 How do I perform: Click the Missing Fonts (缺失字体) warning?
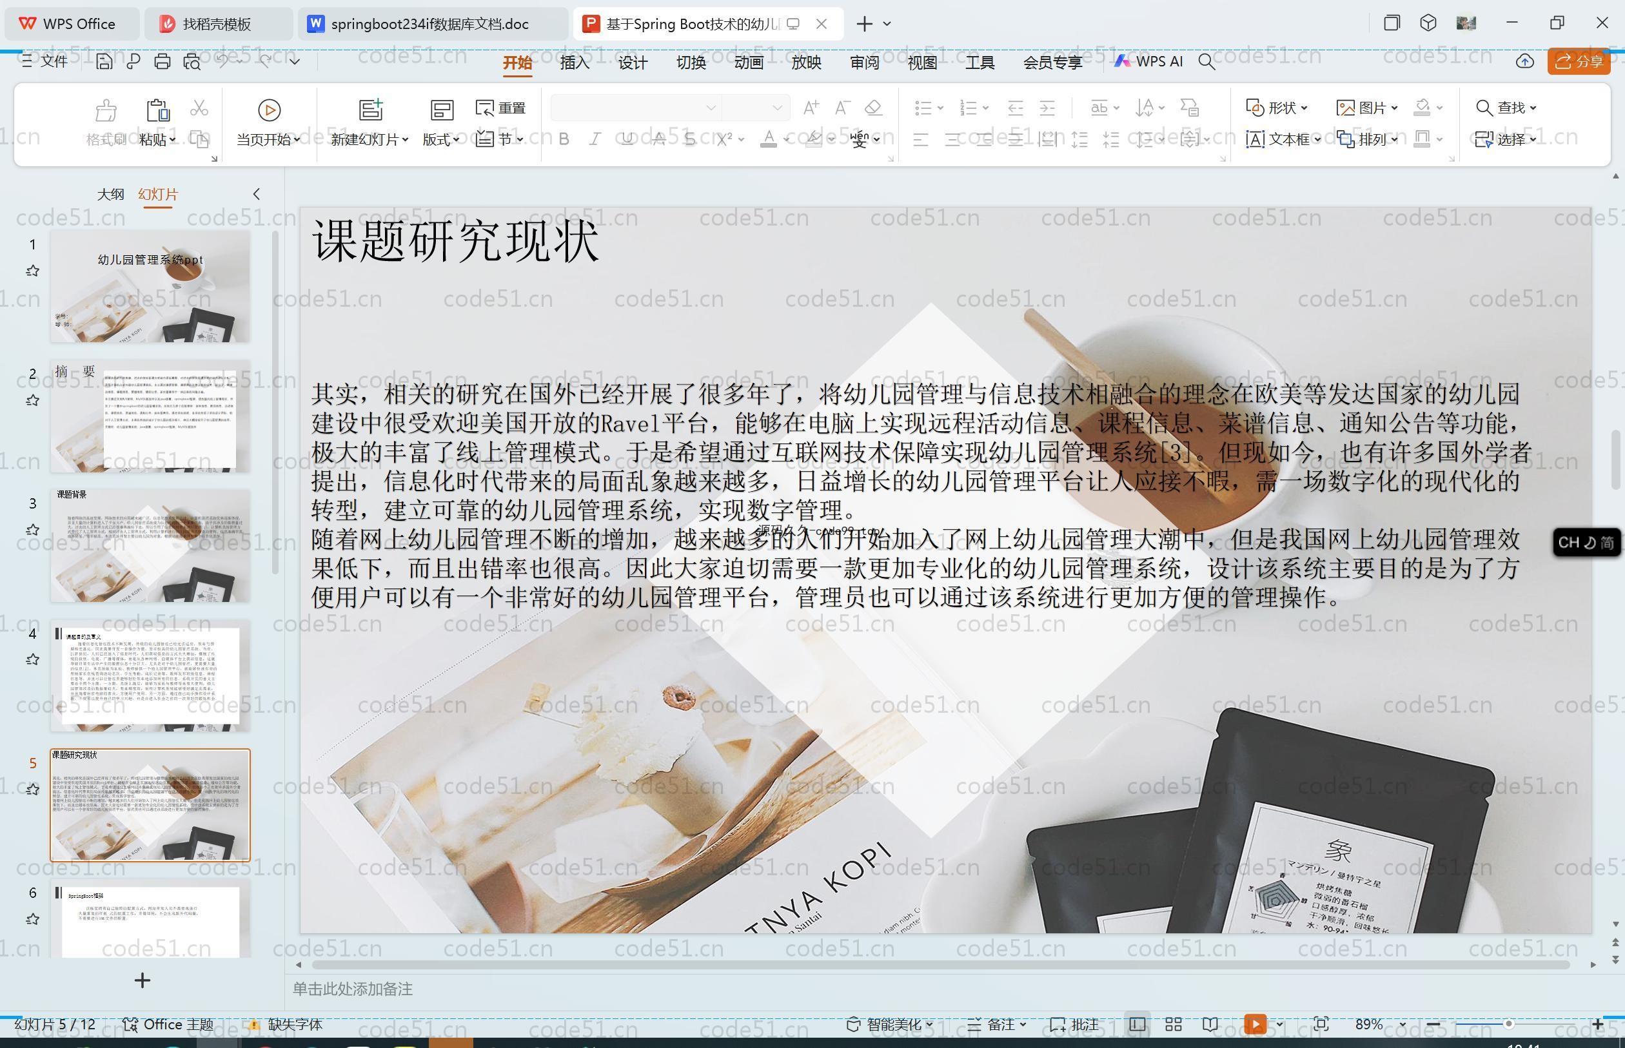(284, 1024)
